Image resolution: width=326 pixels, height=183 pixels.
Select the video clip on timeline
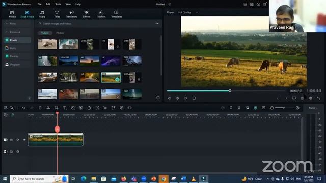coord(56,140)
